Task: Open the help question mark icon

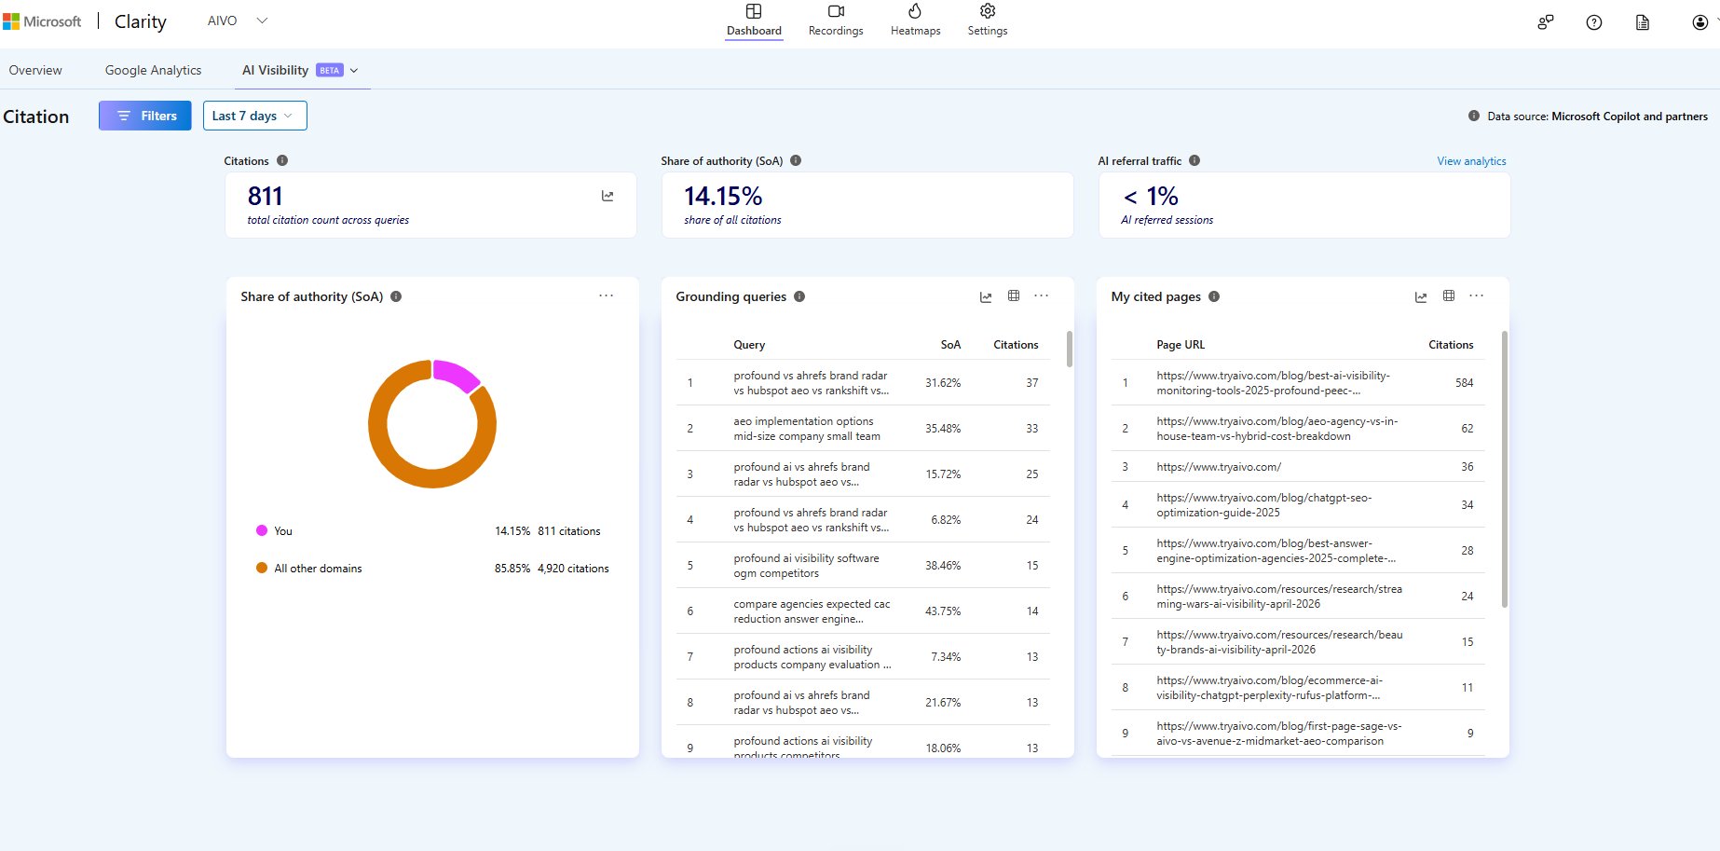Action: tap(1594, 22)
